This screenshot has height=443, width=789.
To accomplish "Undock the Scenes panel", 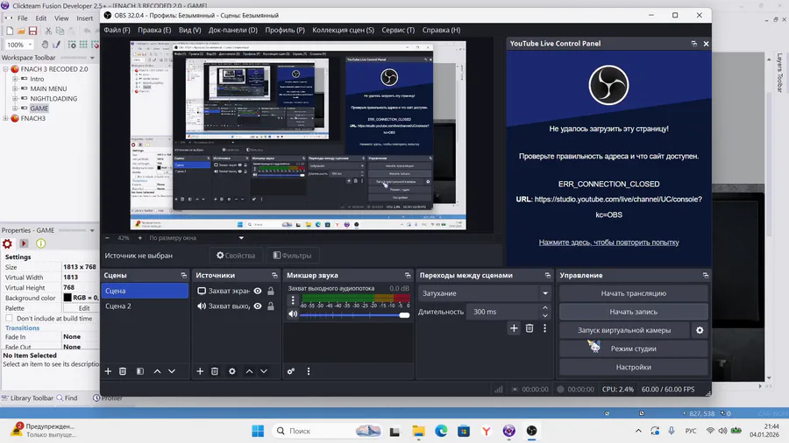I will [x=184, y=275].
